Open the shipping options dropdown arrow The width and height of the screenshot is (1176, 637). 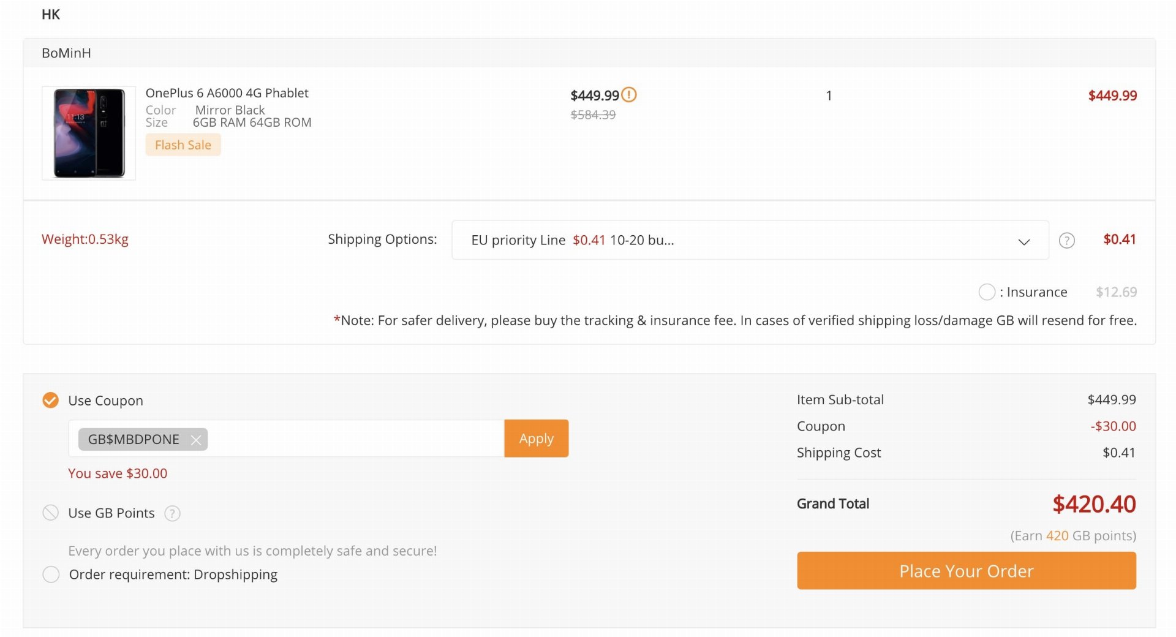coord(1024,241)
